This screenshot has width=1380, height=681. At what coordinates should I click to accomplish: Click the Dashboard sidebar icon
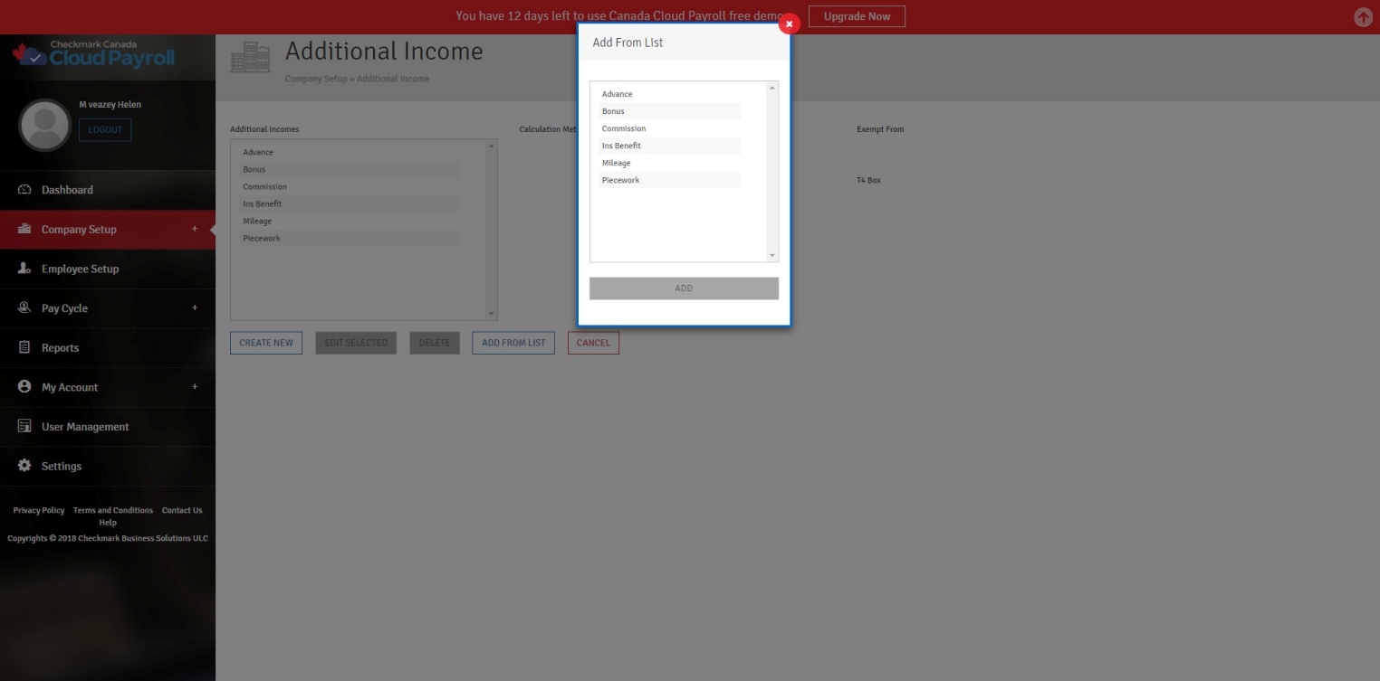tap(24, 190)
